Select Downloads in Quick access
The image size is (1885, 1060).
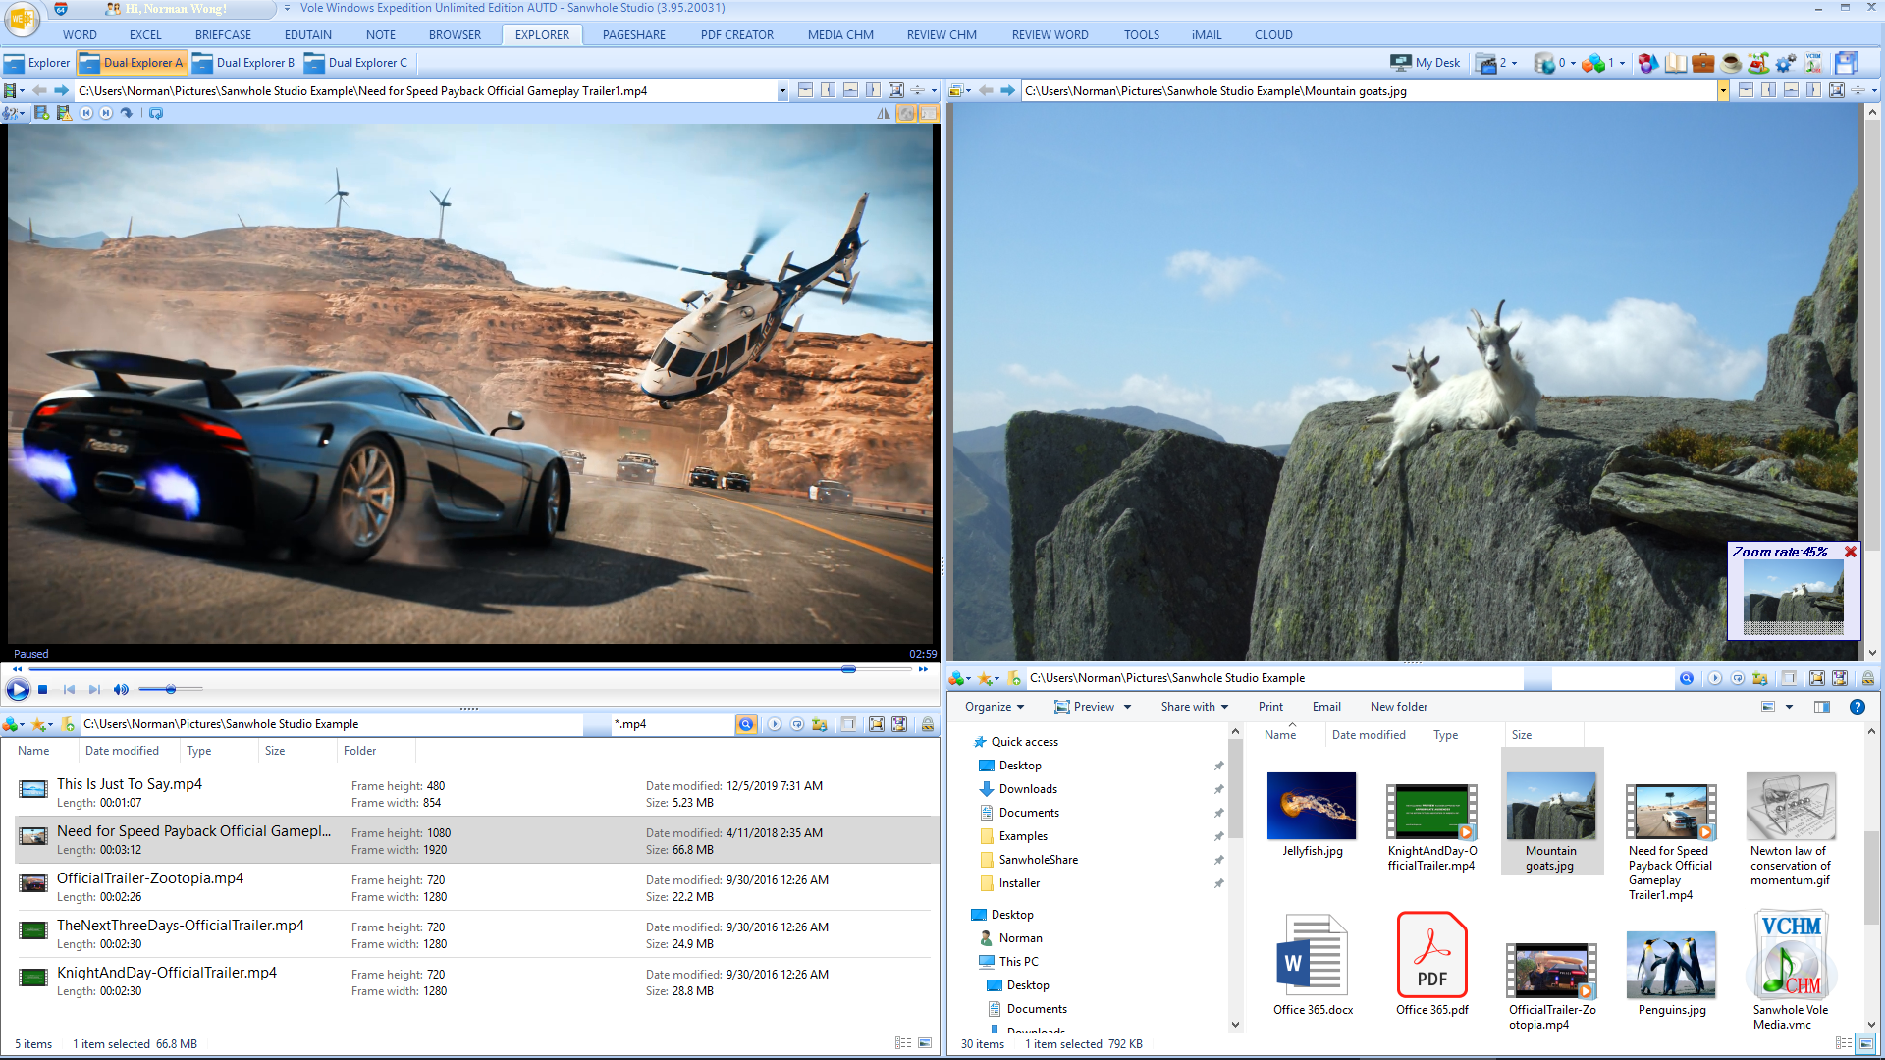[x=1028, y=789]
